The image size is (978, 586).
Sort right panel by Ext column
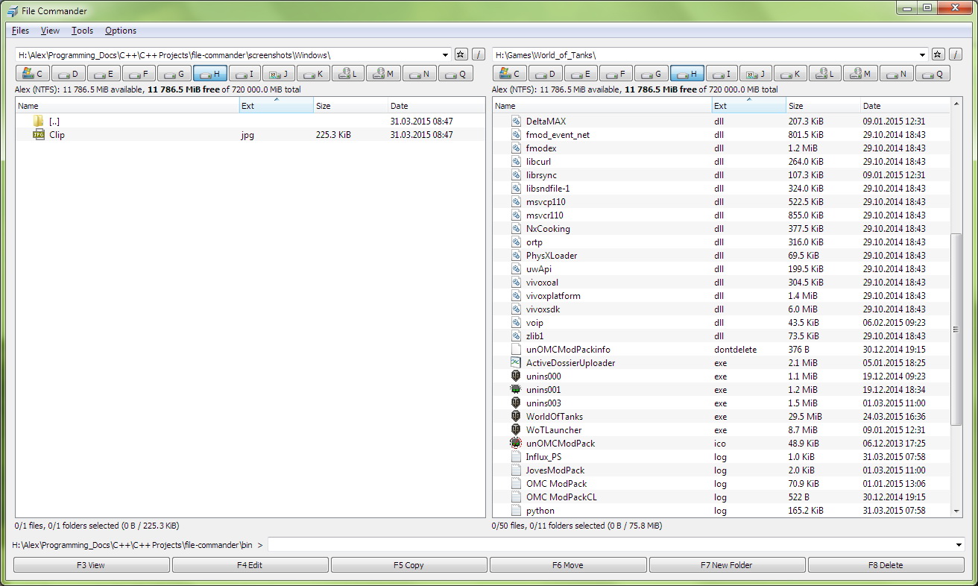click(x=749, y=106)
